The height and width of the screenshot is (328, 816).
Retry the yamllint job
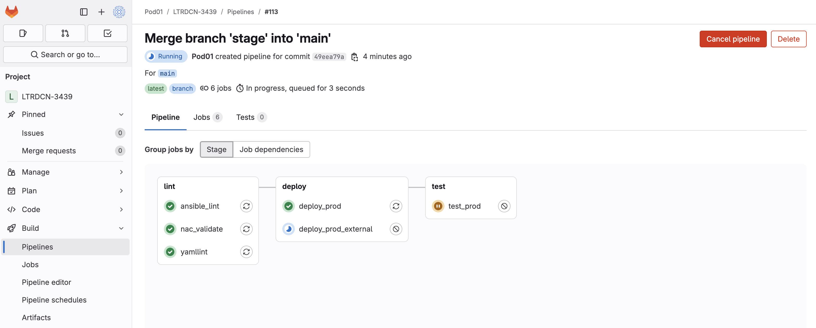click(x=246, y=252)
